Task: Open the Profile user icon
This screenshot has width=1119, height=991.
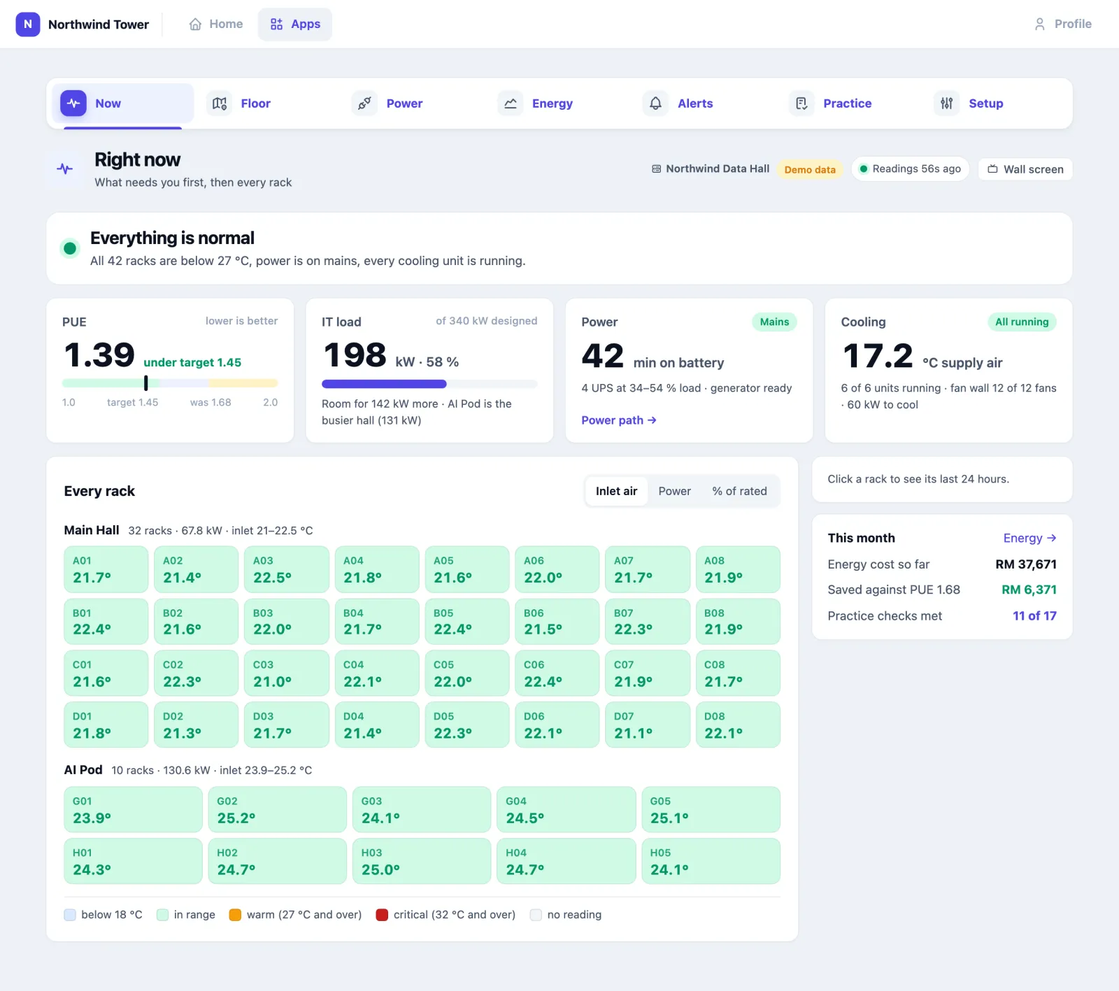Action: pos(1040,24)
